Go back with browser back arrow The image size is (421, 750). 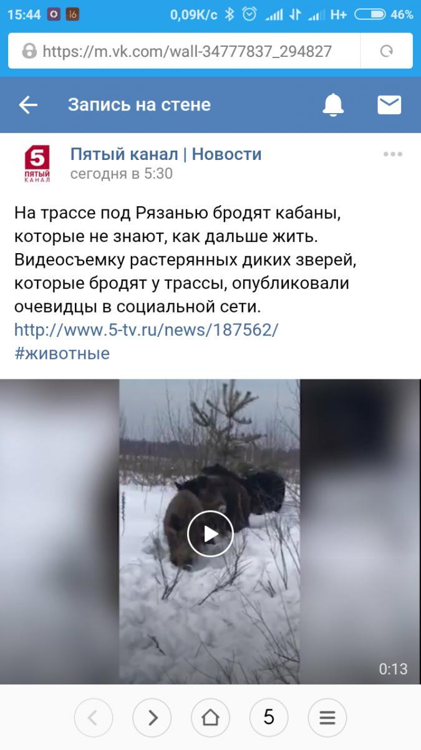pyautogui.click(x=94, y=717)
